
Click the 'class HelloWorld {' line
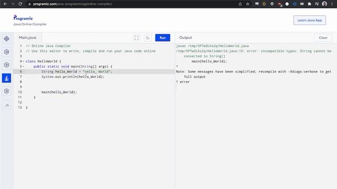point(43,61)
